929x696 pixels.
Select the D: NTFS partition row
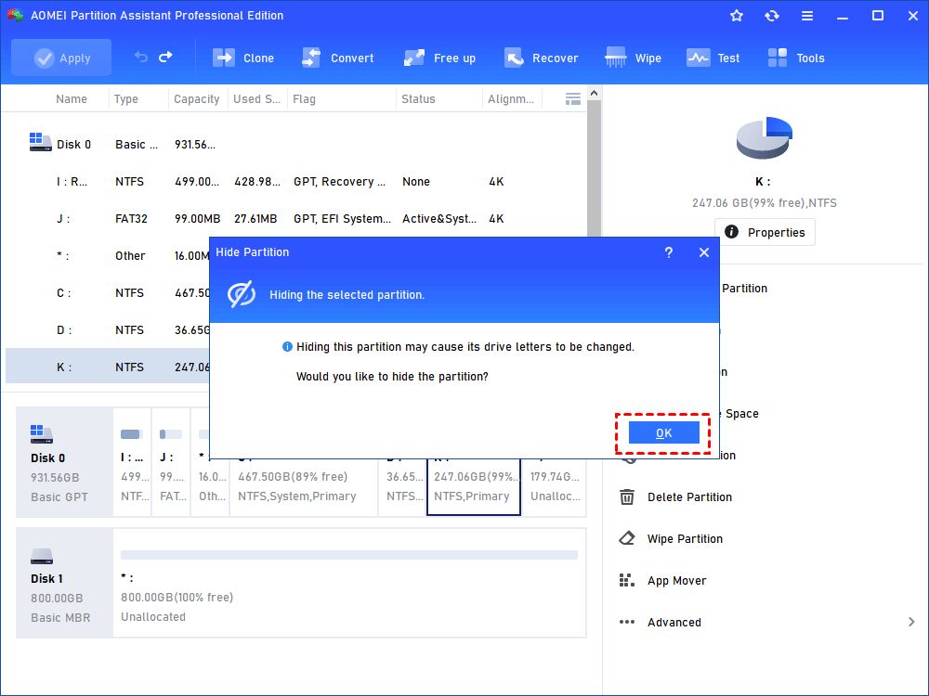tap(107, 330)
